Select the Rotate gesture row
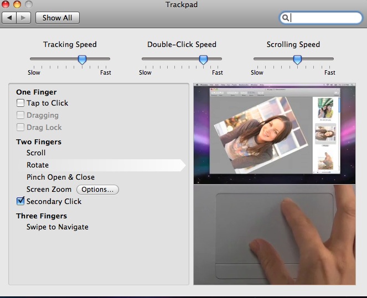367x298 pixels. (102, 165)
